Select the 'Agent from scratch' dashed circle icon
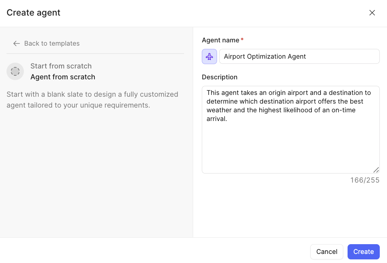The image size is (387, 263). (x=15, y=71)
